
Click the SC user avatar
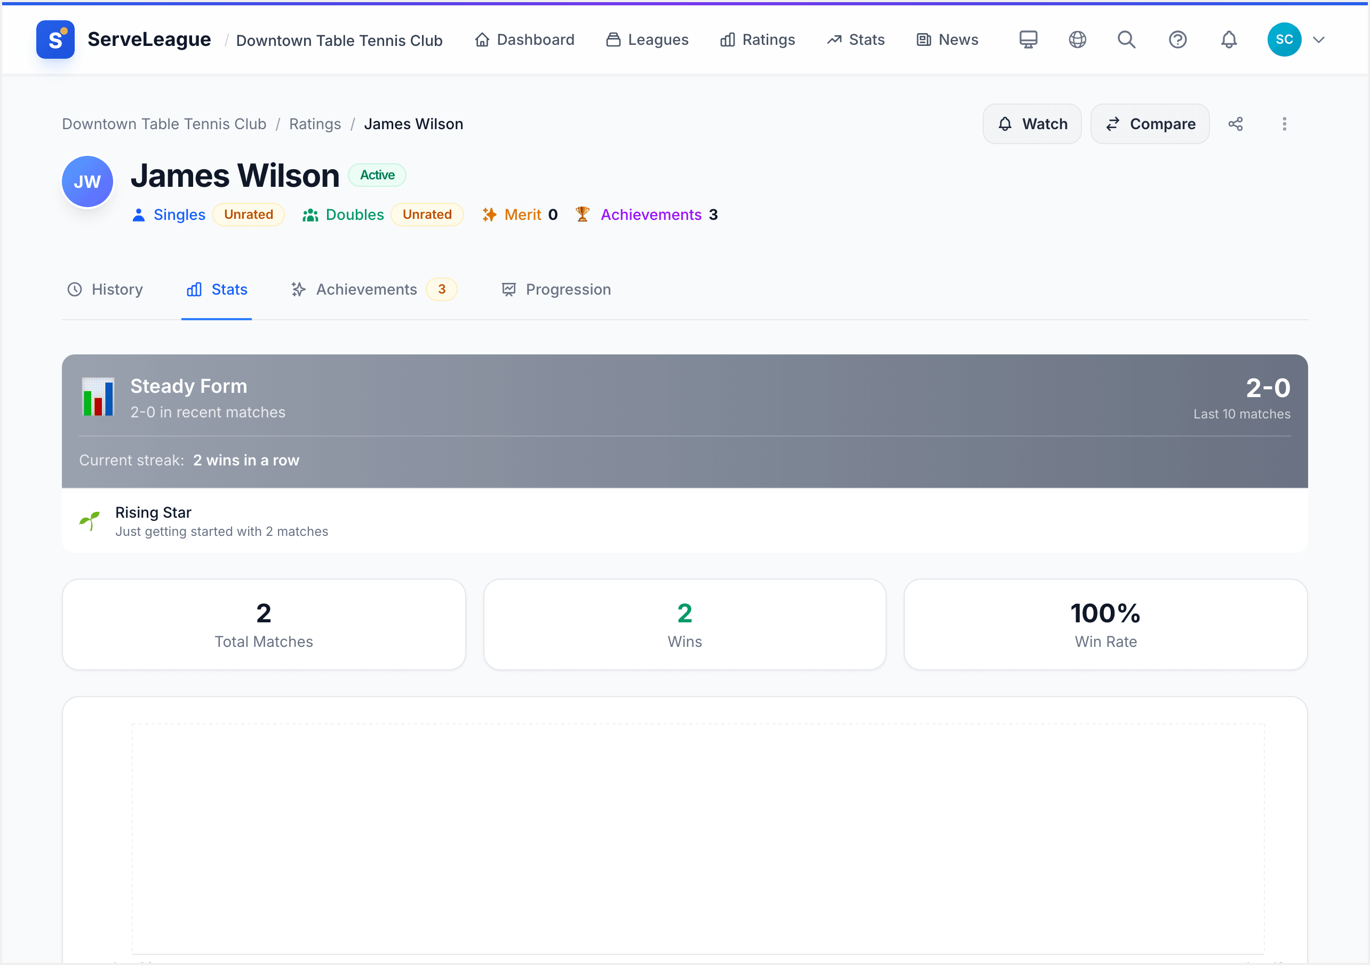[x=1284, y=39]
